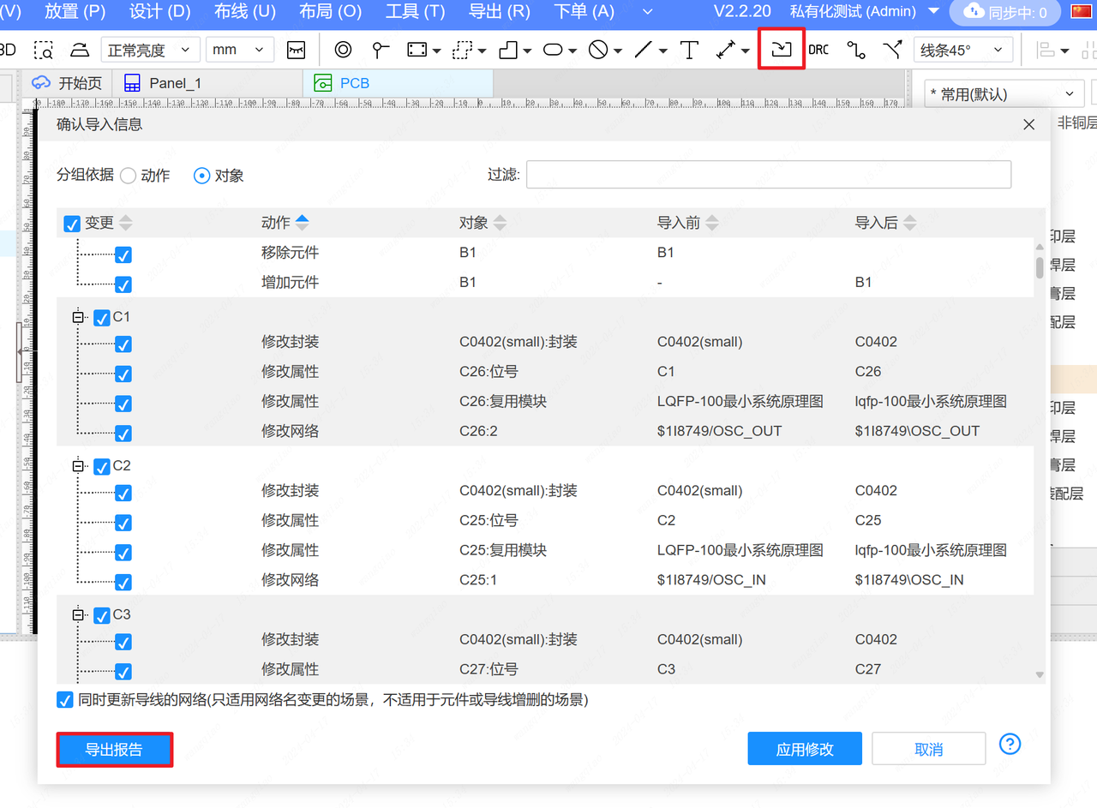Sort the 导入前 column
This screenshot has width=1097, height=808.
[711, 223]
